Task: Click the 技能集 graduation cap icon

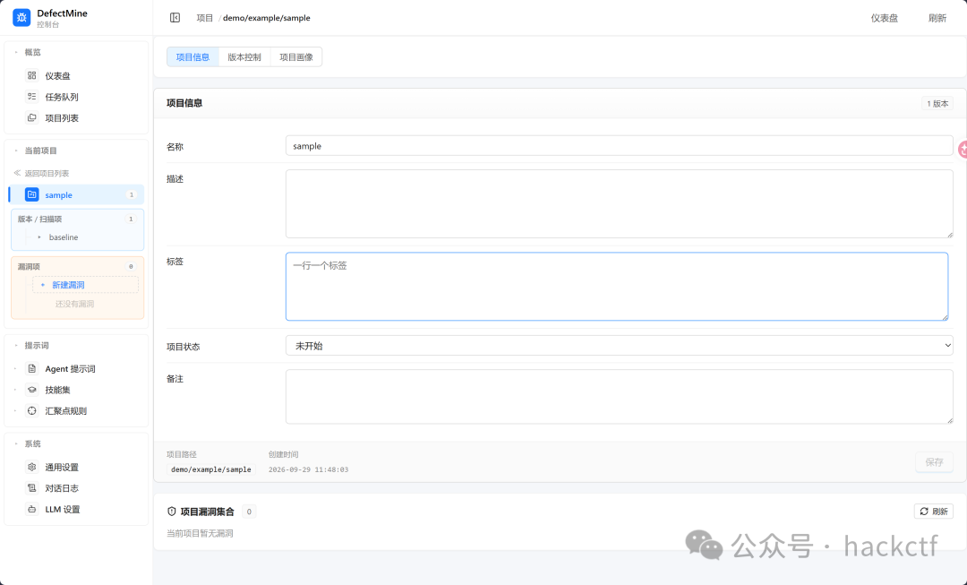Action: tap(32, 390)
